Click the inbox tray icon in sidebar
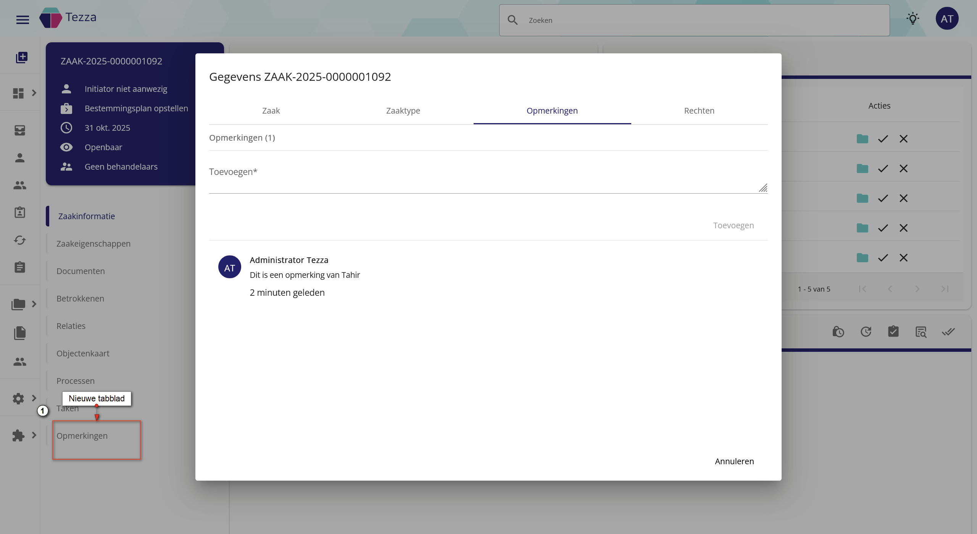 (x=20, y=130)
